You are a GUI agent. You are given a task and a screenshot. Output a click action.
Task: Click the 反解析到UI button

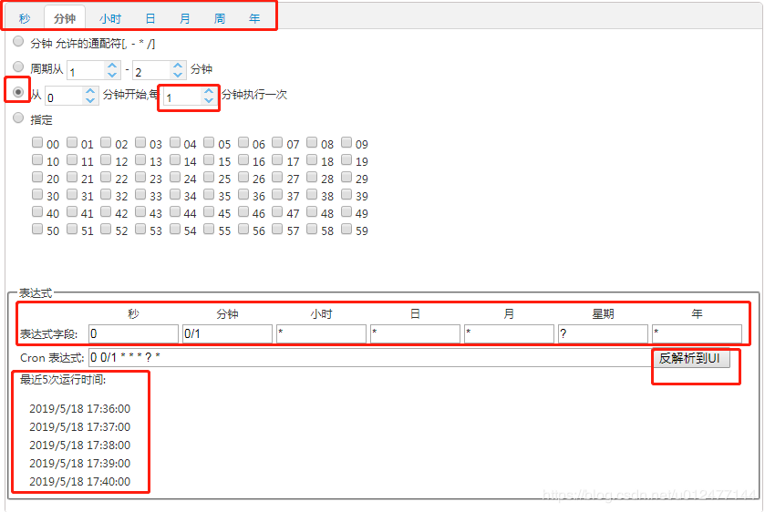pyautogui.click(x=691, y=358)
